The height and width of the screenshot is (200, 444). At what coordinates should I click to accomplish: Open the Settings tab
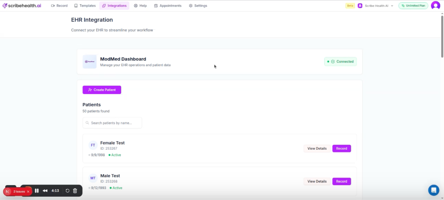198,6
